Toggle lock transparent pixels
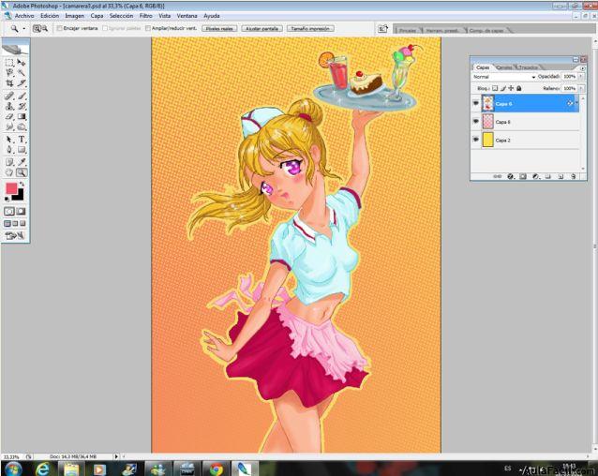 tap(495, 88)
